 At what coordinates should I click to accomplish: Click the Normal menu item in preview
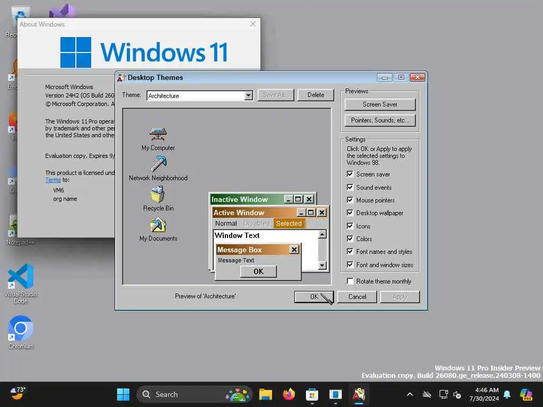[x=226, y=224]
